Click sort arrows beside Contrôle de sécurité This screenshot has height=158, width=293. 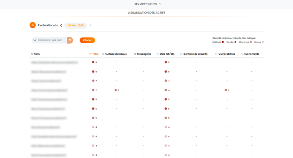pyautogui.click(x=181, y=54)
